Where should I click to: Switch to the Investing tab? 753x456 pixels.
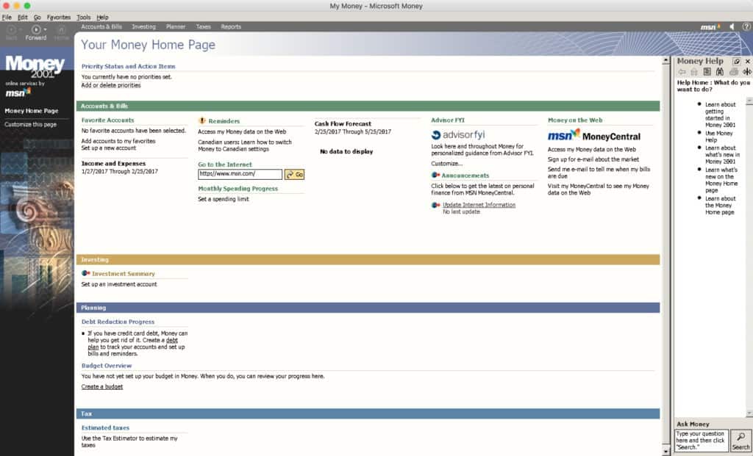coord(144,26)
